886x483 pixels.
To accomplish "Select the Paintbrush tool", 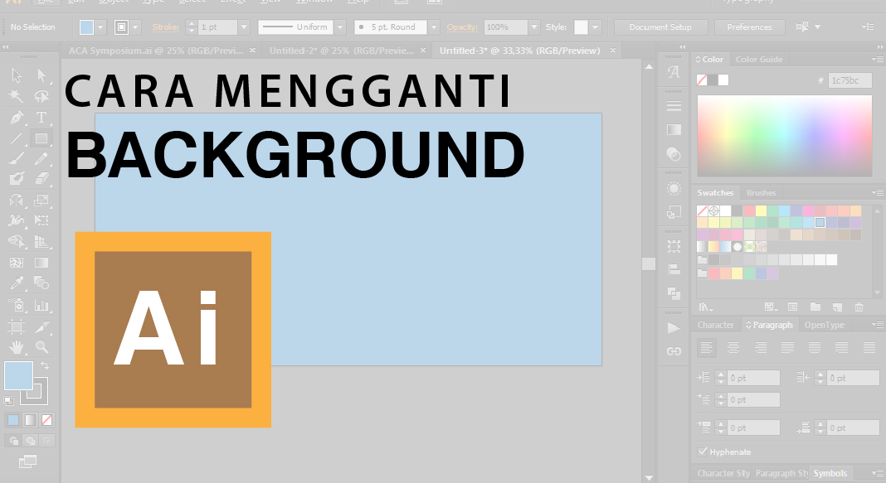I will tap(17, 159).
